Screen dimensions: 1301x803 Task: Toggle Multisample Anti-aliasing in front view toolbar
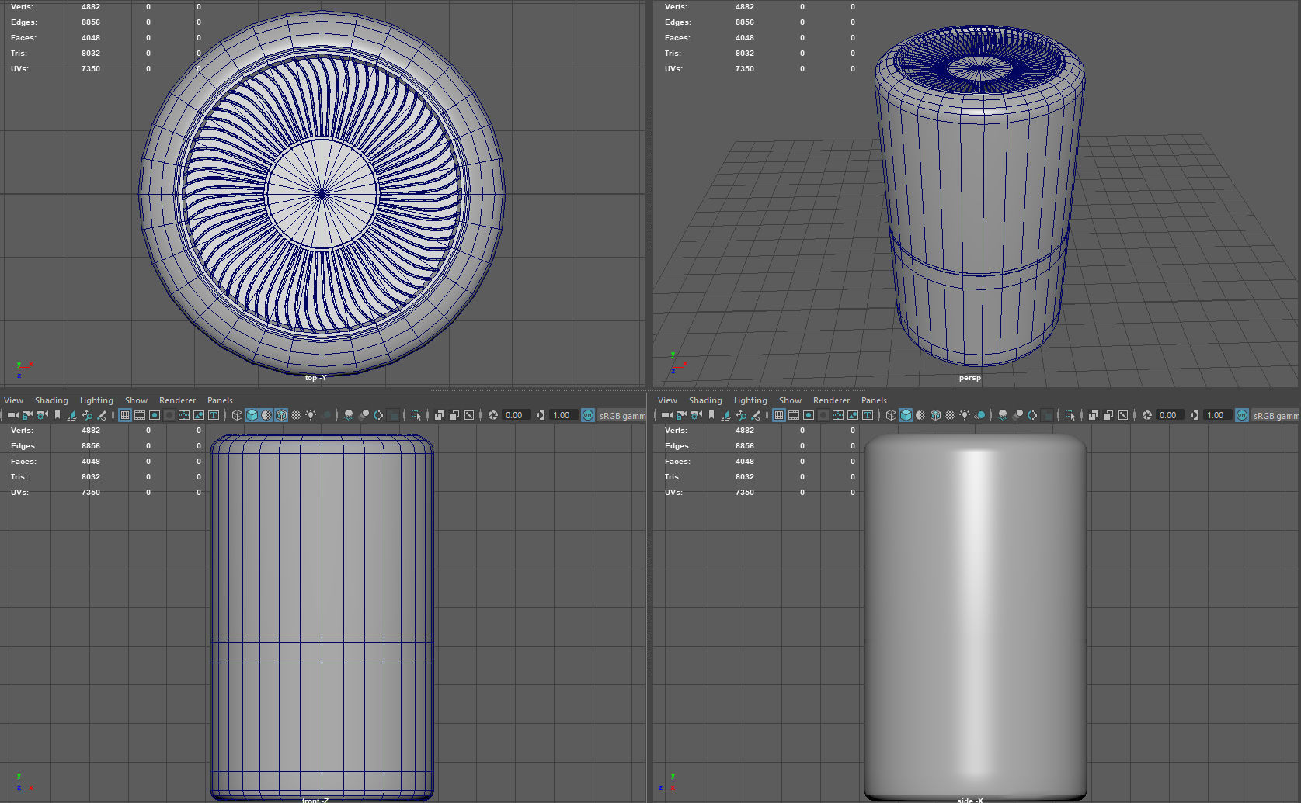[x=378, y=415]
